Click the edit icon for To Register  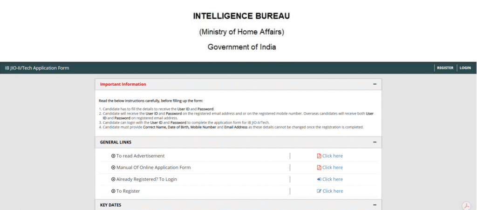coord(319,191)
